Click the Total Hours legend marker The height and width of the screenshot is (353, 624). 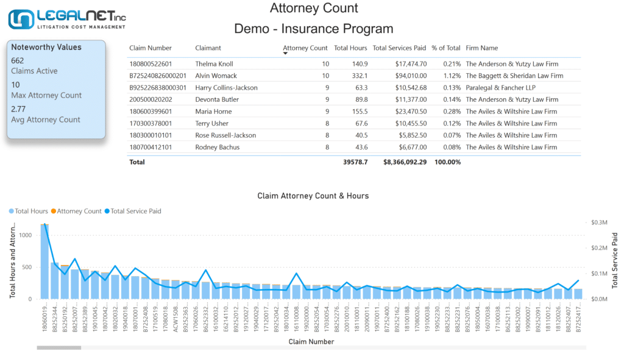[x=11, y=212]
